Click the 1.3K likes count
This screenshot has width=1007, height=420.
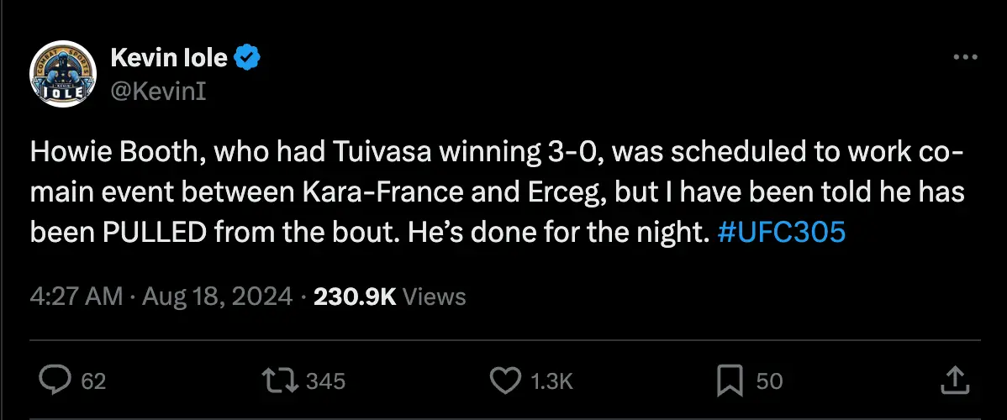coord(552,381)
